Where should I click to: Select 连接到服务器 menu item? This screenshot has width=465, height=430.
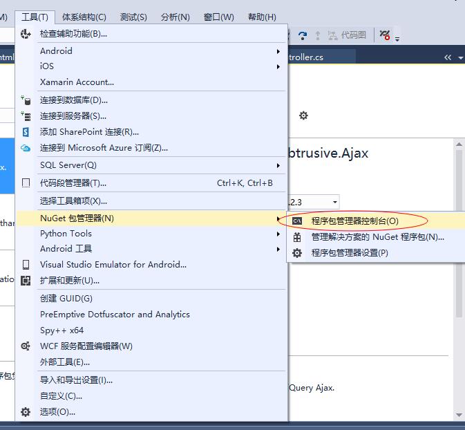151,116
